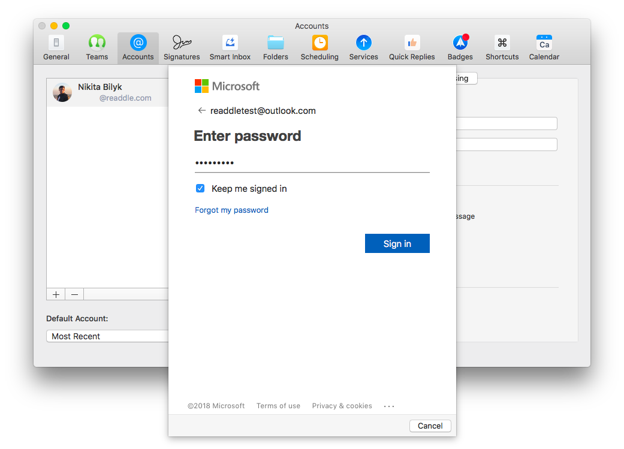Image resolution: width=624 pixels, height=449 pixels.
Task: Open the Calendar preferences pane
Action: [544, 48]
